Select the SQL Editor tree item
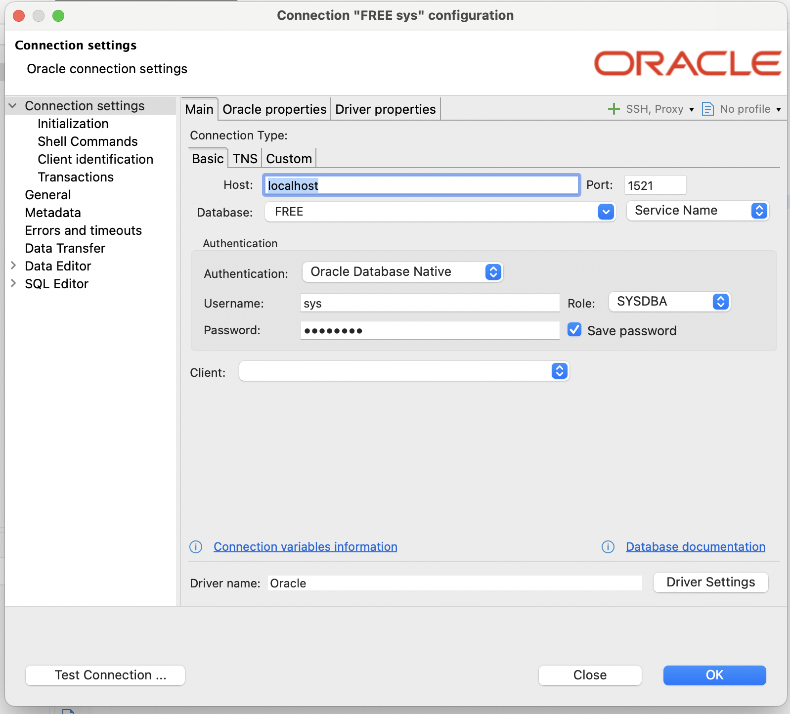This screenshot has width=790, height=714. [x=57, y=284]
